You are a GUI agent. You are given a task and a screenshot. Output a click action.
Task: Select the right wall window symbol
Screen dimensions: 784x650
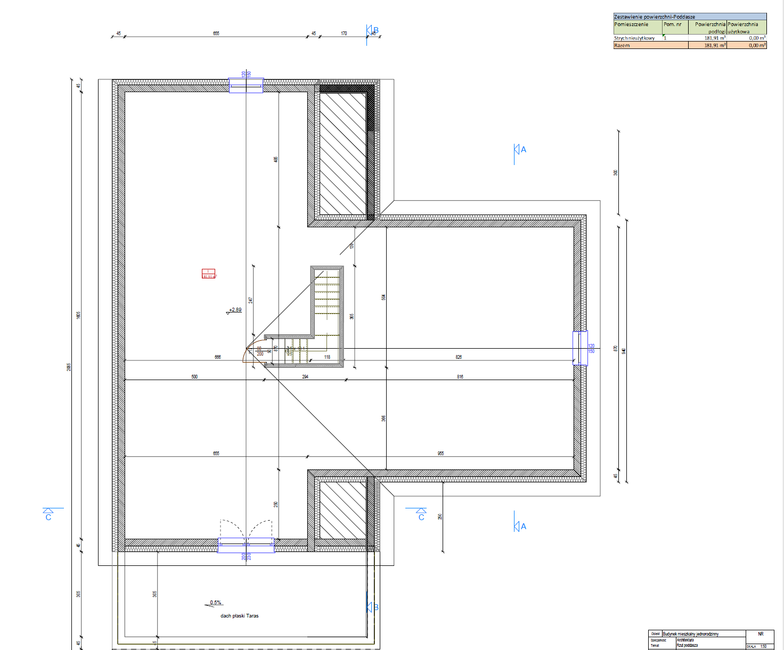coord(580,348)
